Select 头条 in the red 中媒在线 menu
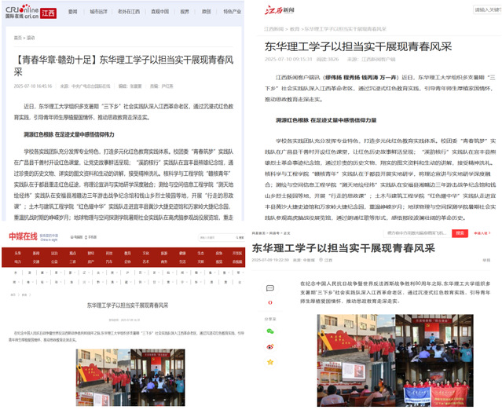502x417 pixels. [x=17, y=253]
